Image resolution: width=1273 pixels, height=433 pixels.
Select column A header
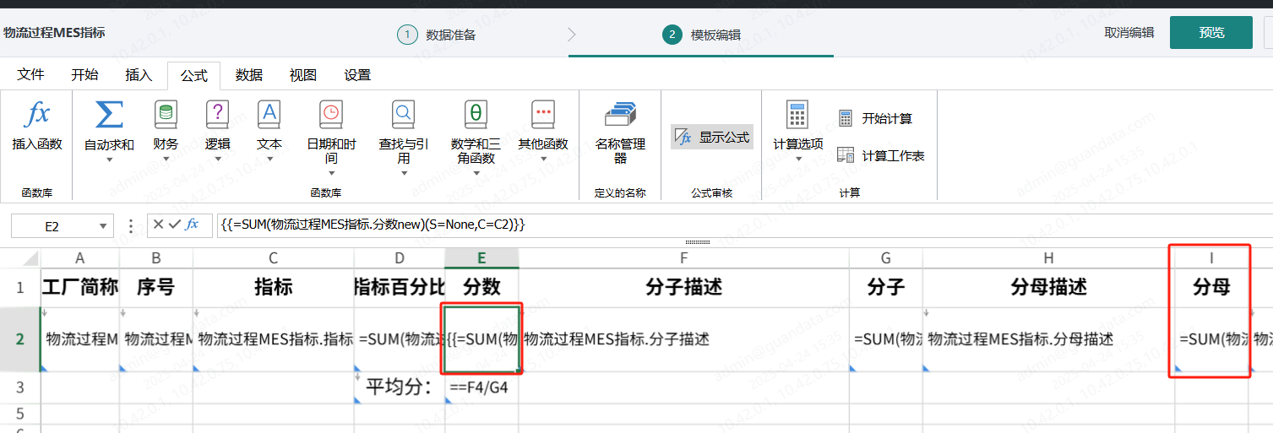(80, 257)
